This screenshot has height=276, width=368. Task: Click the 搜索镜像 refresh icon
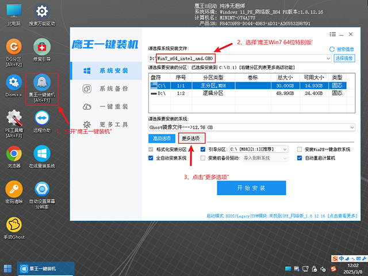[x=332, y=49]
